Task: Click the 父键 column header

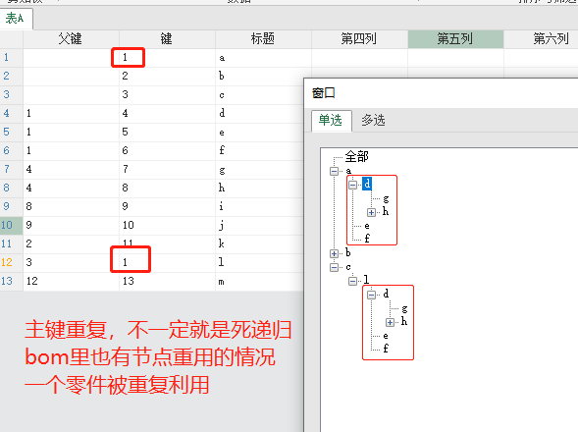Action: (x=71, y=39)
